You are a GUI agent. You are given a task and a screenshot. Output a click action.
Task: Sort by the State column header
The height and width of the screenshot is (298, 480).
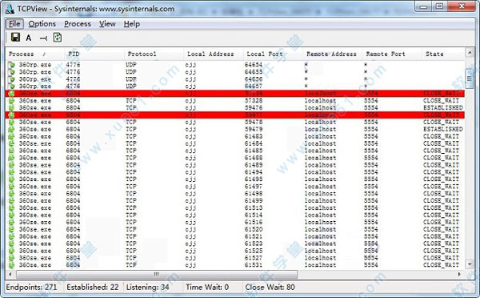coord(443,54)
